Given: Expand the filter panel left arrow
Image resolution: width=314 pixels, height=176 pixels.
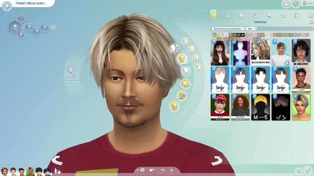Looking at the screenshot, I should pyautogui.click(x=209, y=28).
